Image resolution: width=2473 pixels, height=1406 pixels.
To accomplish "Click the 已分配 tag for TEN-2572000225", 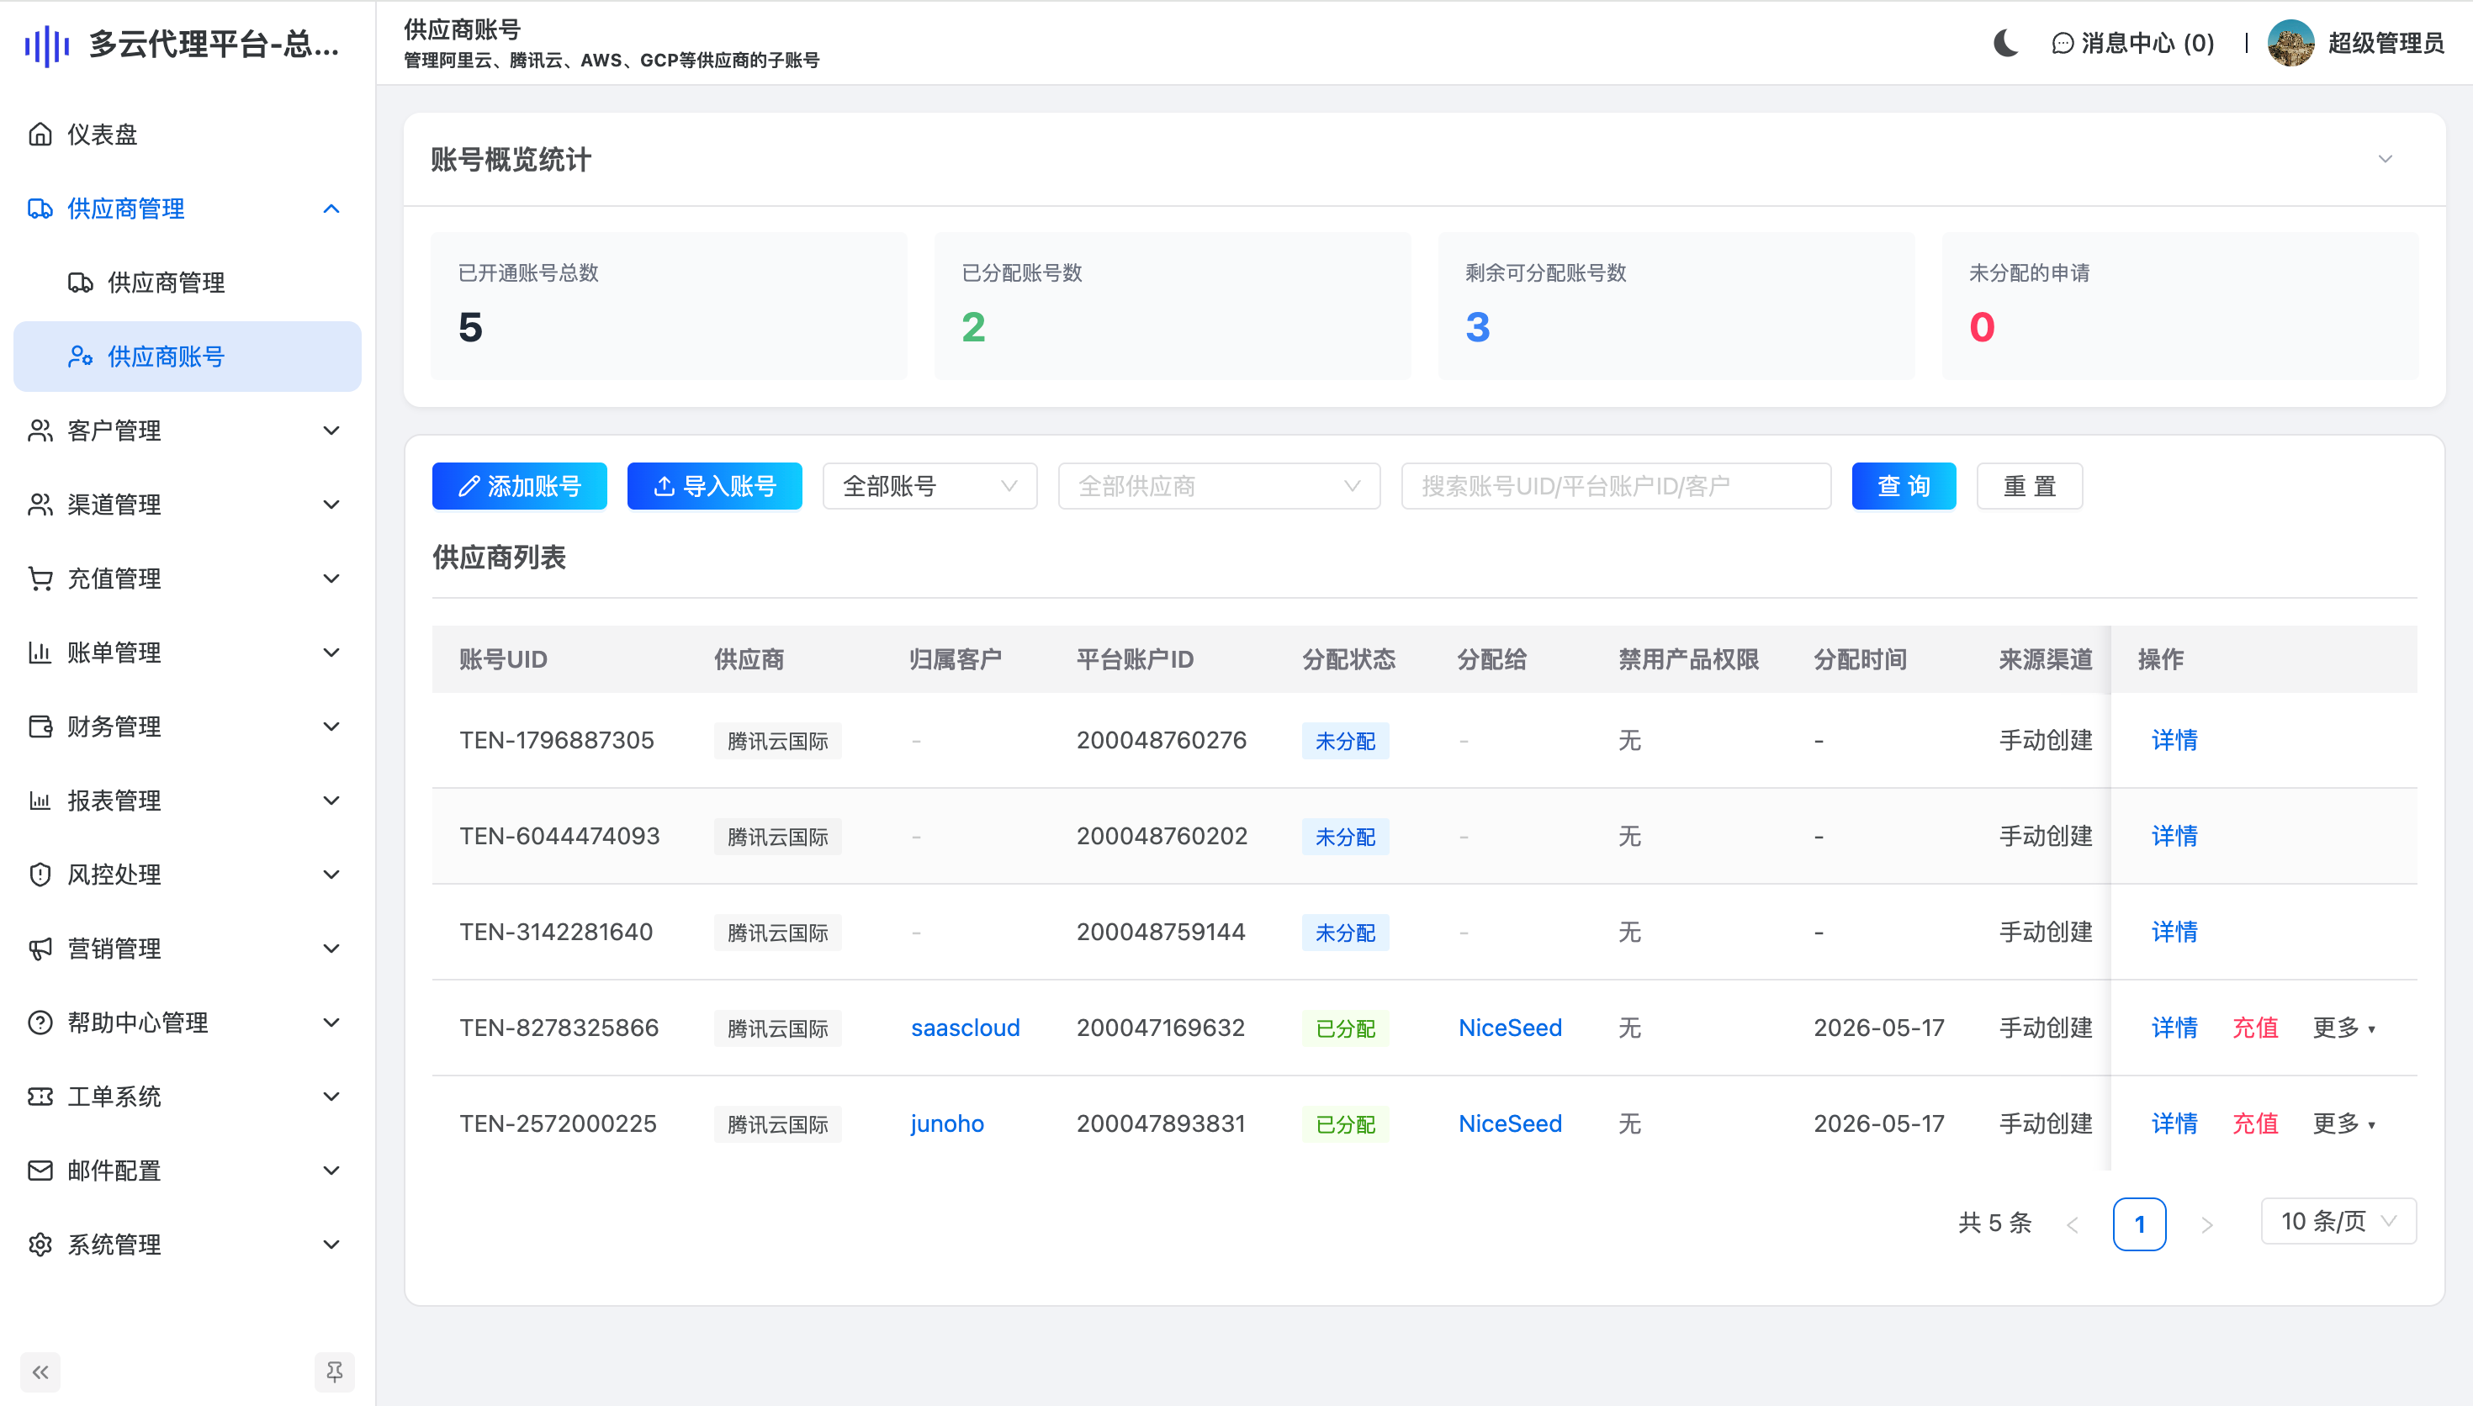I will pyautogui.click(x=1345, y=1124).
